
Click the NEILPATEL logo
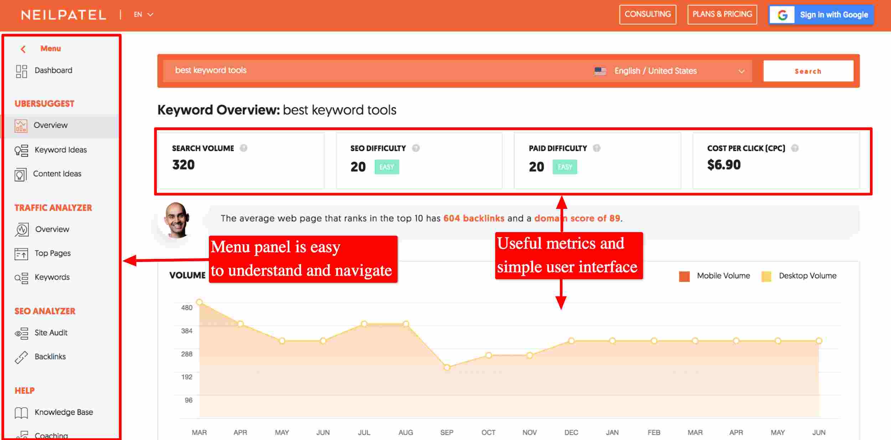pos(63,15)
